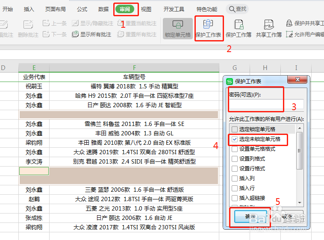Click scroll-up arrow in permissions list
This screenshot has width=324, height=240.
point(300,128)
